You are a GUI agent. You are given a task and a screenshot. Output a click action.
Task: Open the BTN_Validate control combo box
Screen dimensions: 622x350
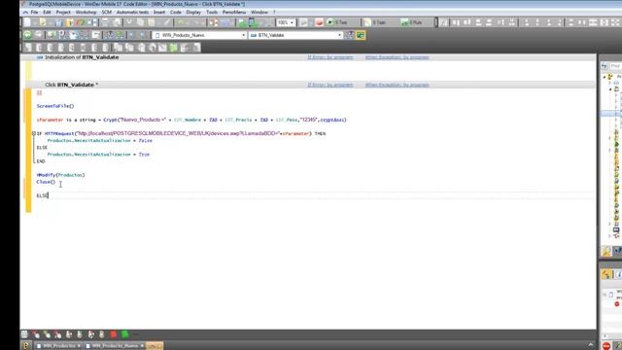click(295, 35)
